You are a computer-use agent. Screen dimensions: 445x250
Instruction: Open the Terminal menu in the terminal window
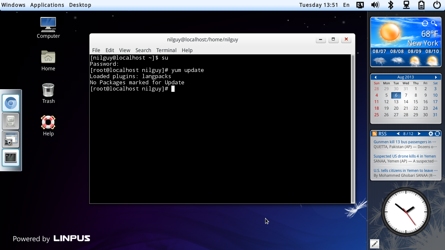166,50
